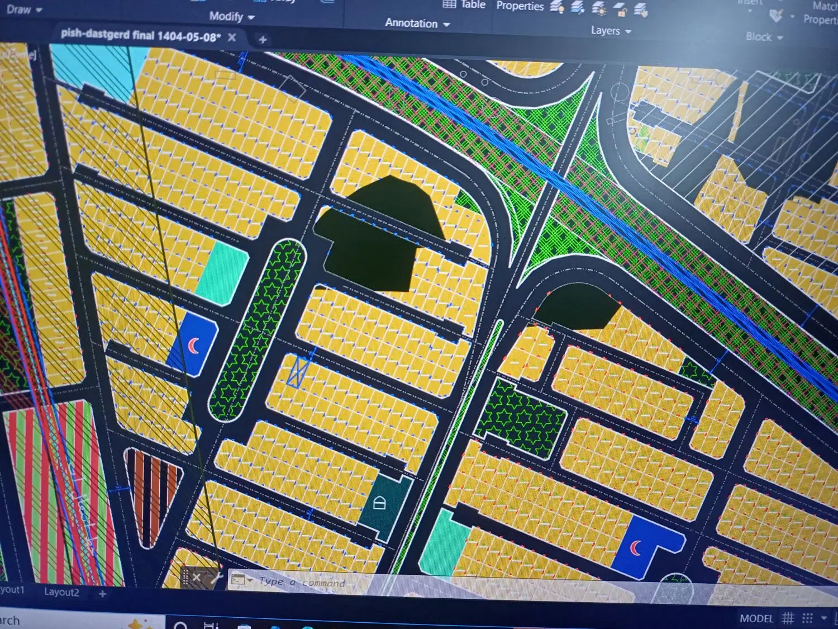Close the command line with X icon
Image resolution: width=838 pixels, height=629 pixels.
pos(197,578)
